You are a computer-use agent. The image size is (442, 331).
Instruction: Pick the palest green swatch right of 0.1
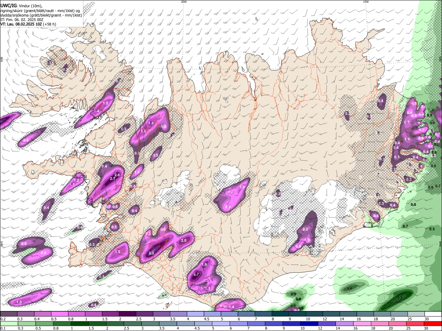pos(9,323)
